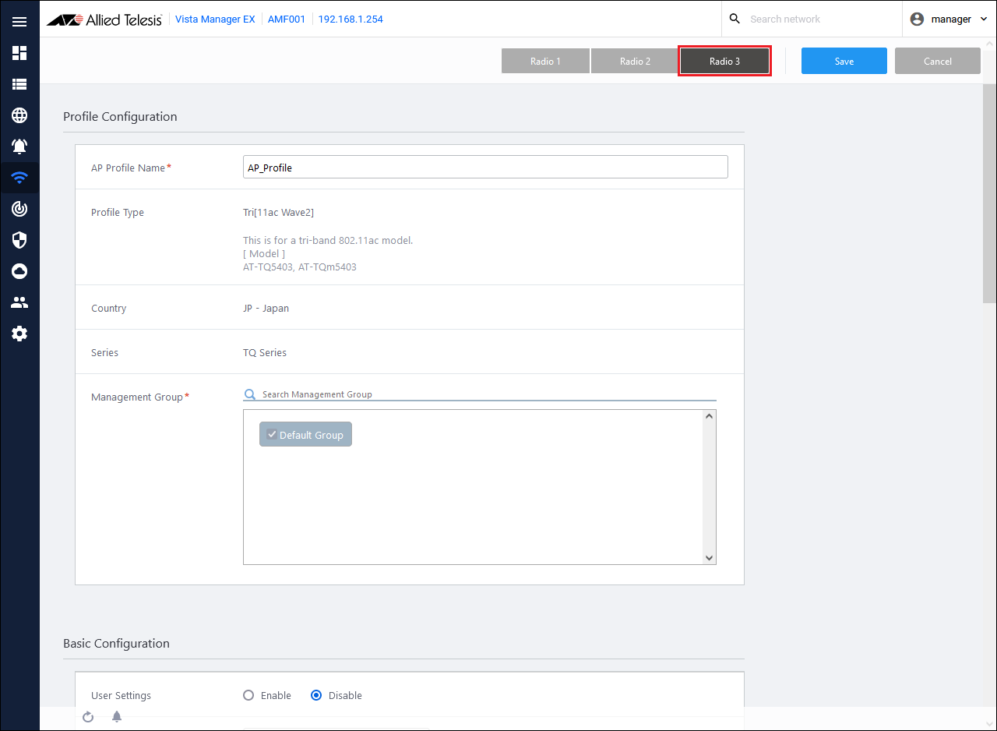Screen dimensions: 997x731
Task: Open the wireless Wi-Fi icon in sidebar
Action: [19, 178]
